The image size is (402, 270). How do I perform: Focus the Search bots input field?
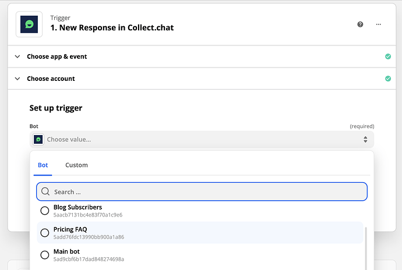pos(202,191)
